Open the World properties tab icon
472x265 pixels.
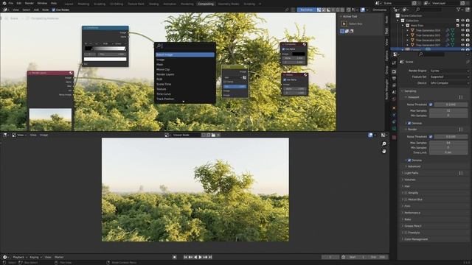tap(394, 99)
